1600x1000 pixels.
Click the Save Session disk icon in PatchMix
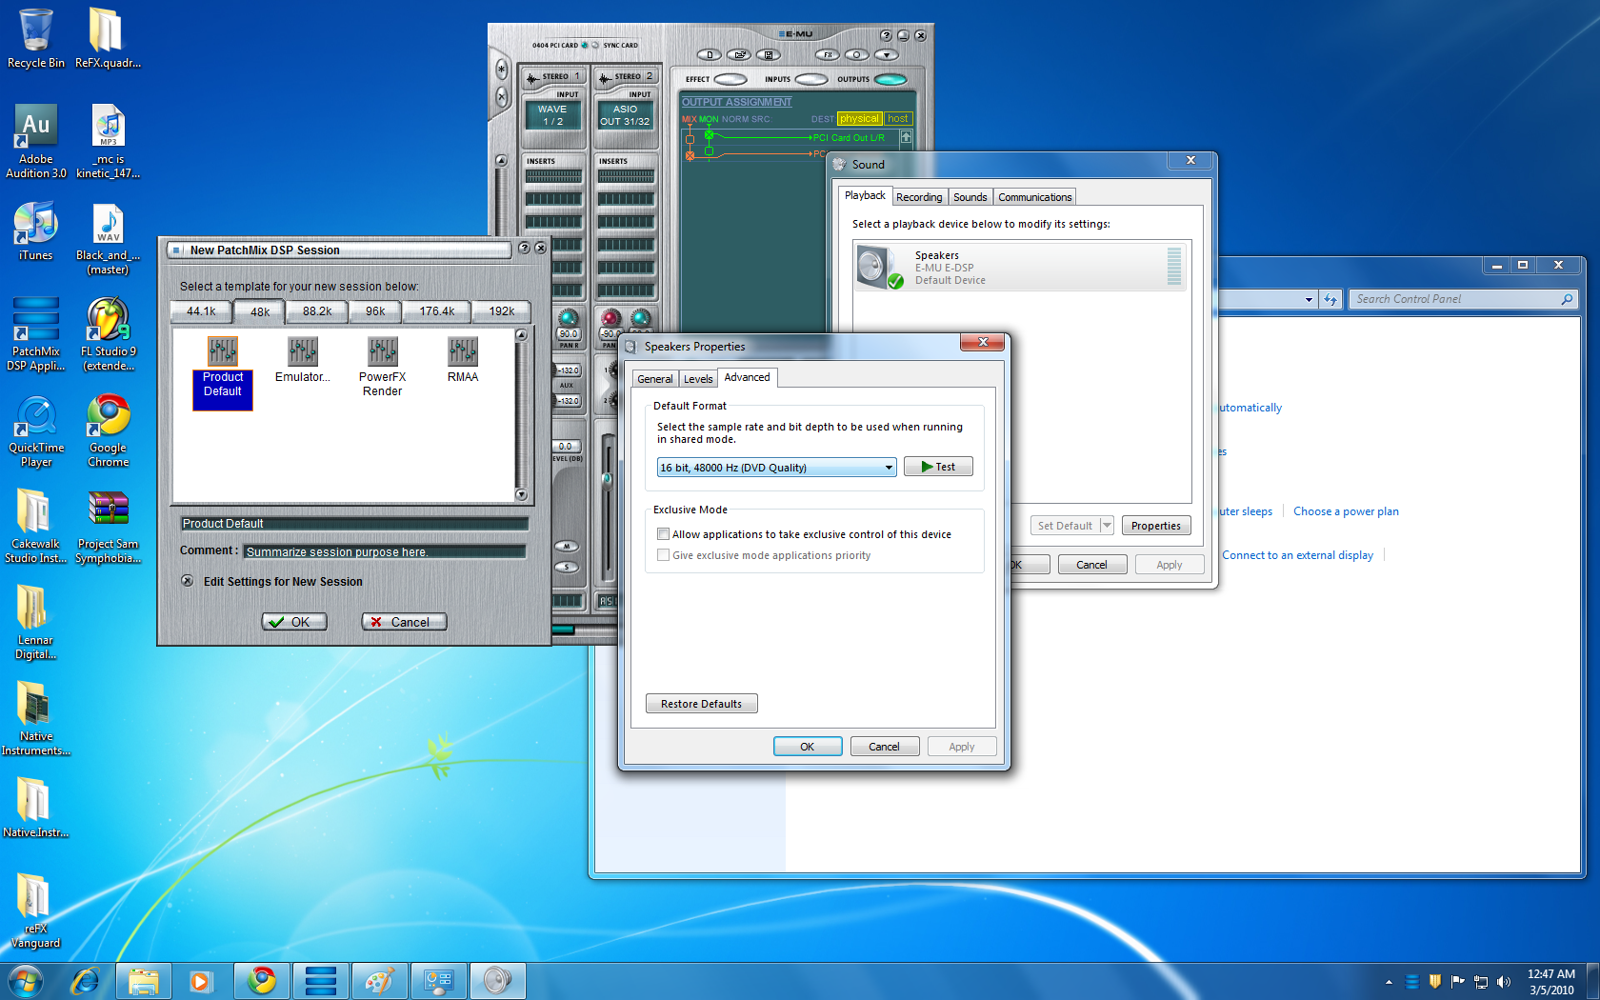click(x=769, y=55)
